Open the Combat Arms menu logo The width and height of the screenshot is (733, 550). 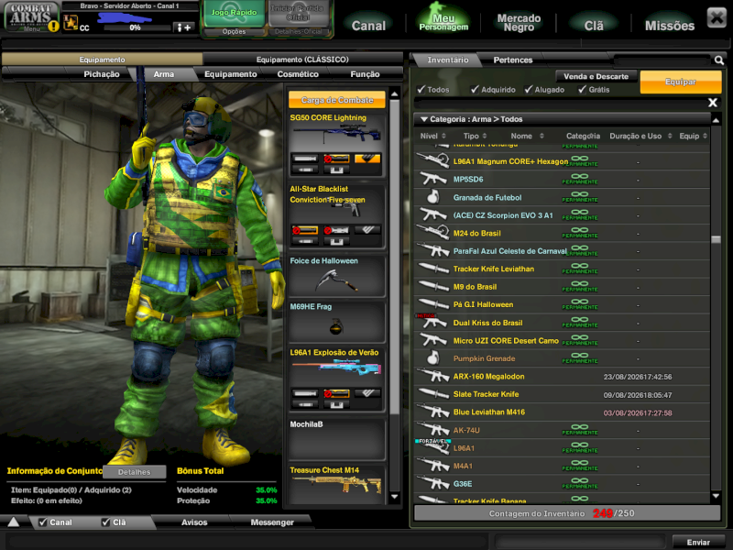click(31, 16)
